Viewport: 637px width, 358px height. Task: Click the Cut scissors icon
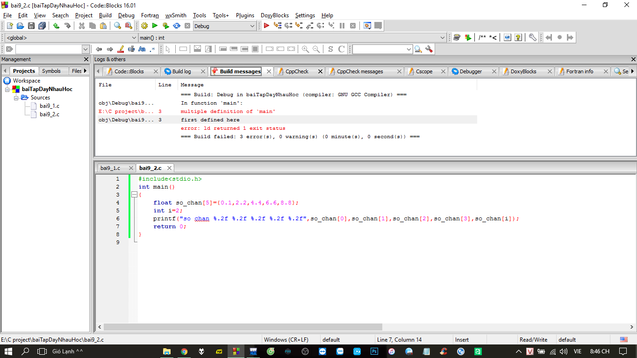click(x=81, y=26)
